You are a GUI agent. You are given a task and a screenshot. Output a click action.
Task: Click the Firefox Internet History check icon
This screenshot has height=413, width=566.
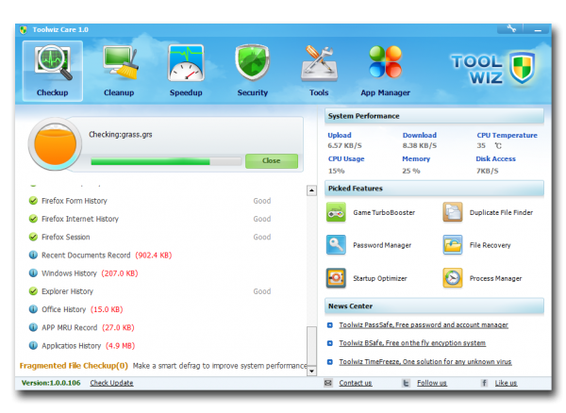pyautogui.click(x=33, y=219)
